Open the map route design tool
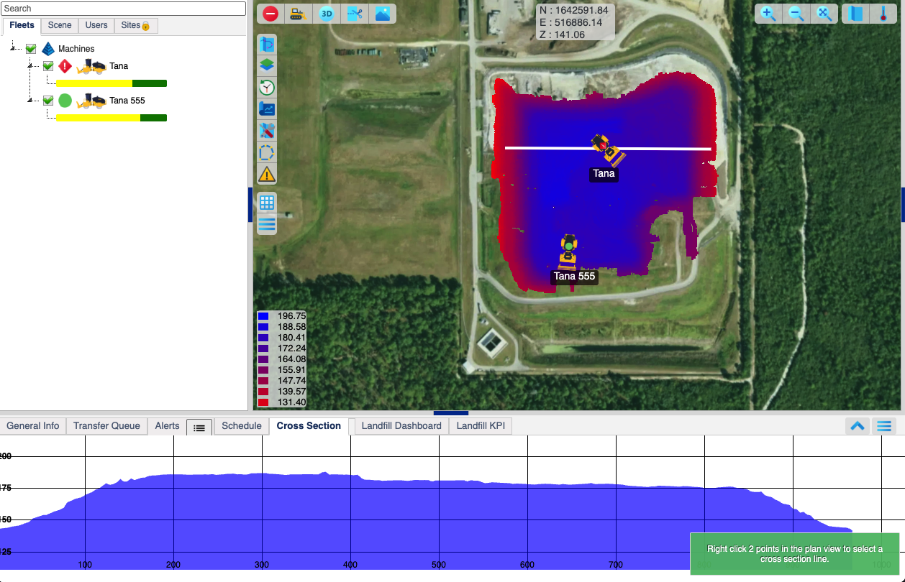905x582 pixels. pyautogui.click(x=267, y=44)
